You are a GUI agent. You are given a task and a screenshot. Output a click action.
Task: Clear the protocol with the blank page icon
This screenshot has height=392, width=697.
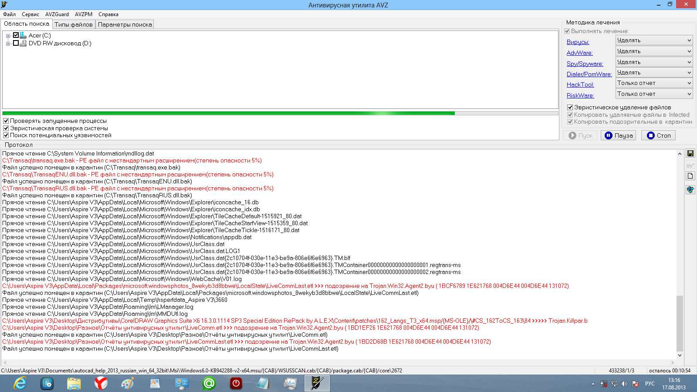pyautogui.click(x=690, y=176)
